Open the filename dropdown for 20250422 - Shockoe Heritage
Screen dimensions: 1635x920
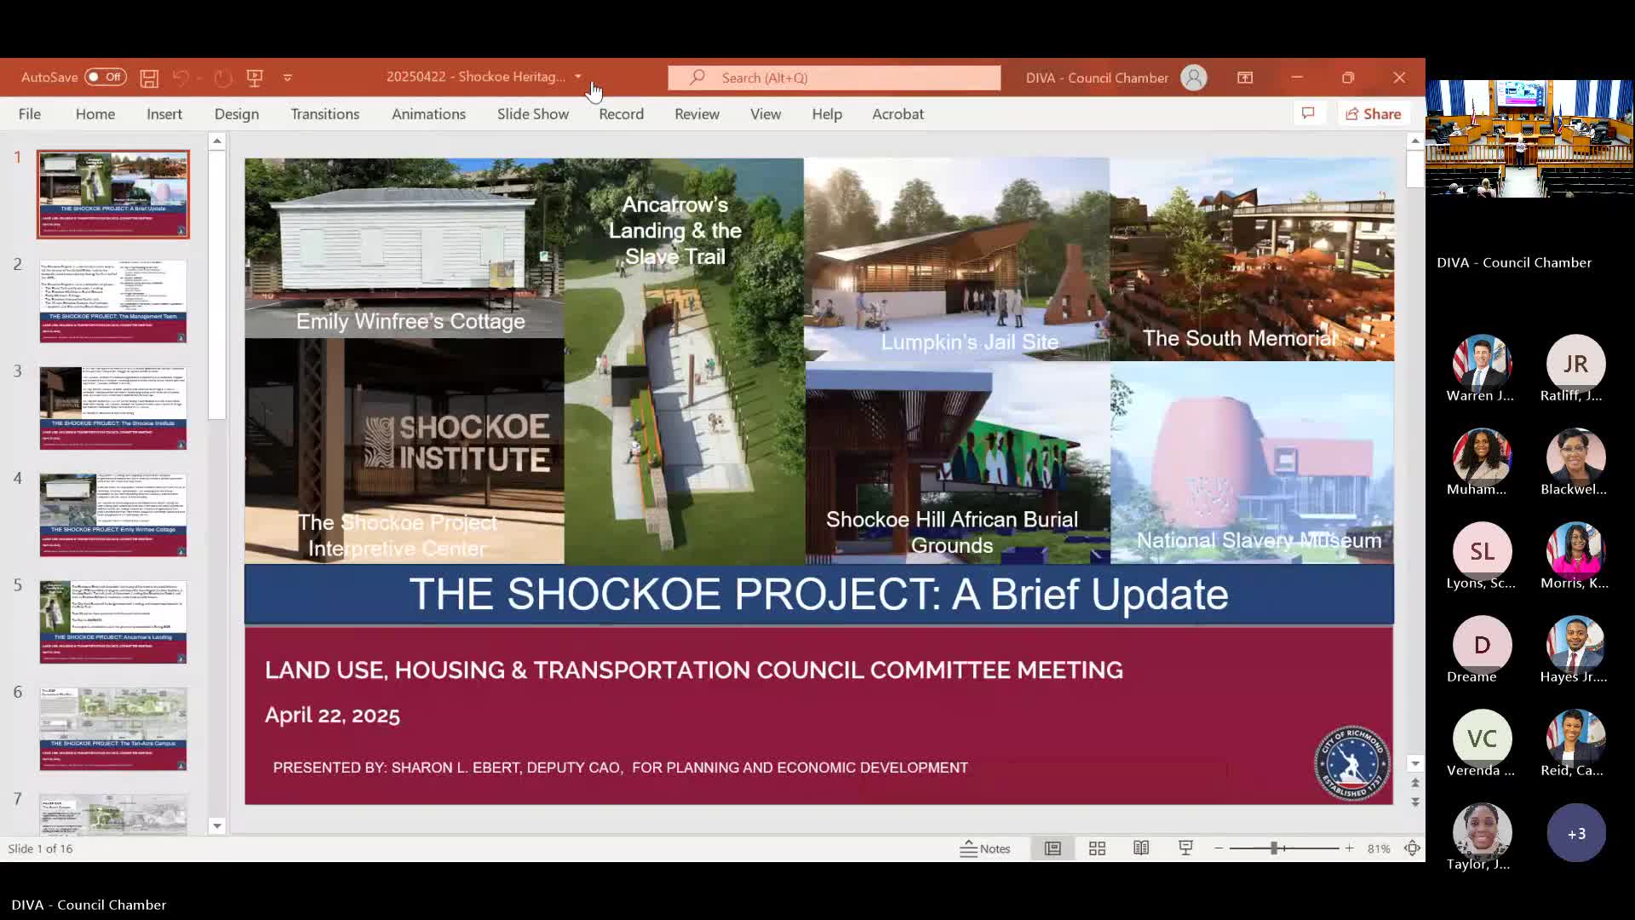580,76
